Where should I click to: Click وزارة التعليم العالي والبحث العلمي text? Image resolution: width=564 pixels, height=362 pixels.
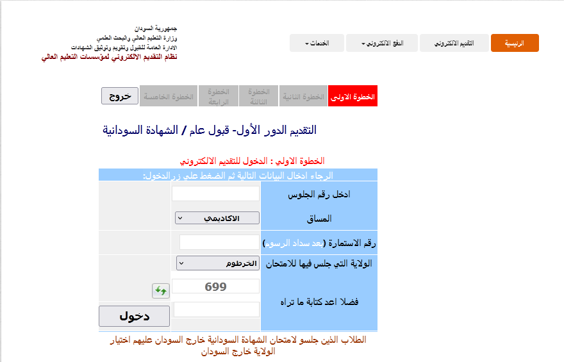[x=137, y=38]
